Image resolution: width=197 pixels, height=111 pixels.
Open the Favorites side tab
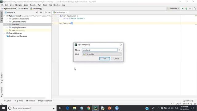2,92
